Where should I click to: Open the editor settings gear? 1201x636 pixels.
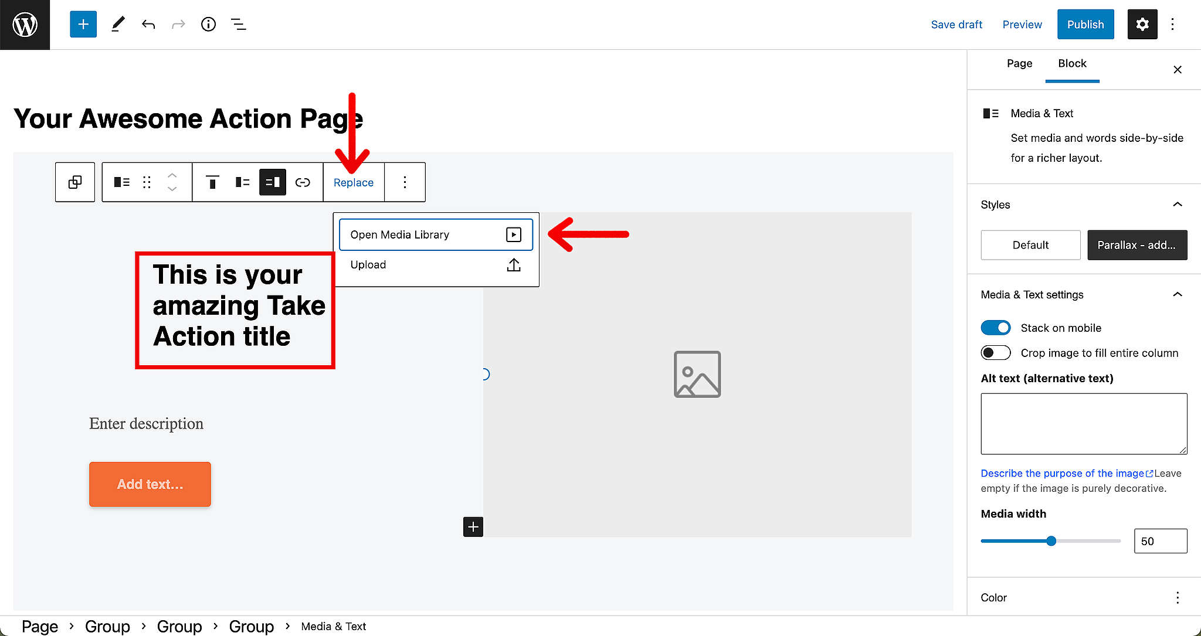point(1142,24)
